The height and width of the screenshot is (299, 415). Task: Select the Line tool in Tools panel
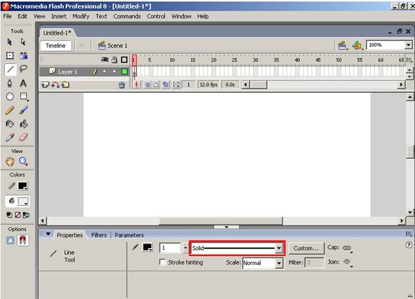(x=10, y=70)
